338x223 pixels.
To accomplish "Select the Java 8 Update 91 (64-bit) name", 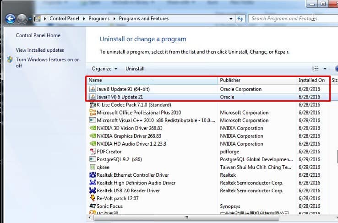I will coord(123,89).
